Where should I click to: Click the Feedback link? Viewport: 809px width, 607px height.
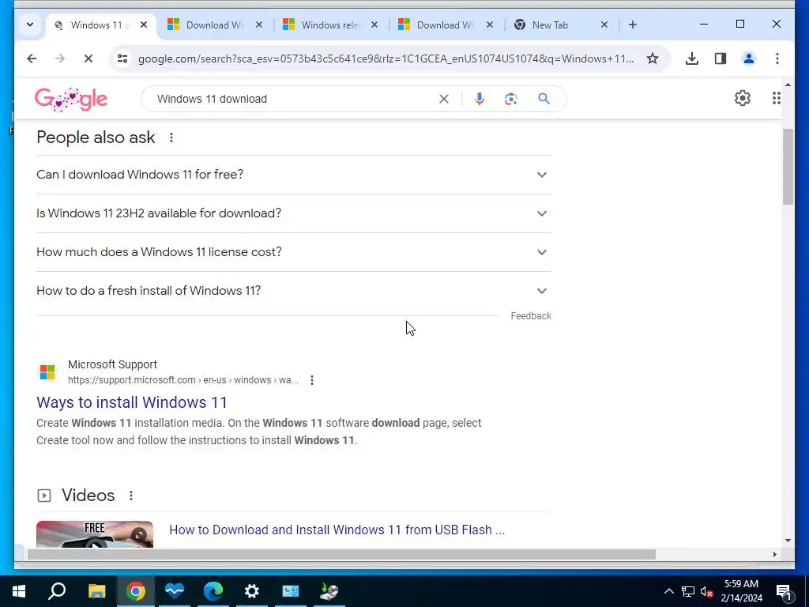tap(531, 316)
